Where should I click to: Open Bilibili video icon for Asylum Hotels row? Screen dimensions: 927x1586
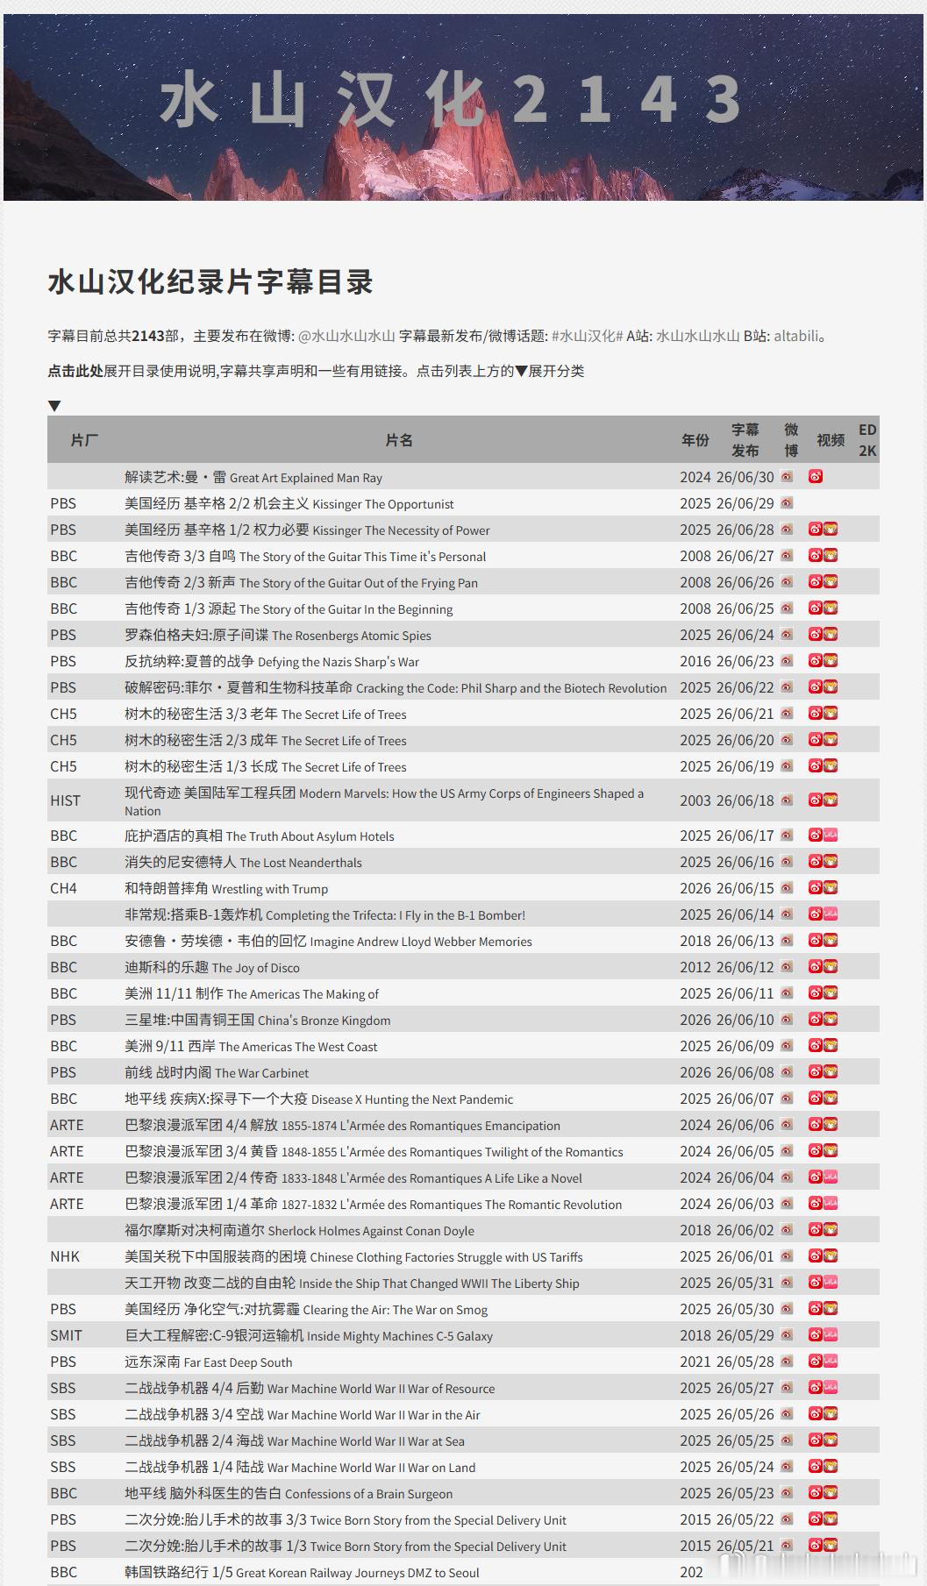click(x=831, y=835)
